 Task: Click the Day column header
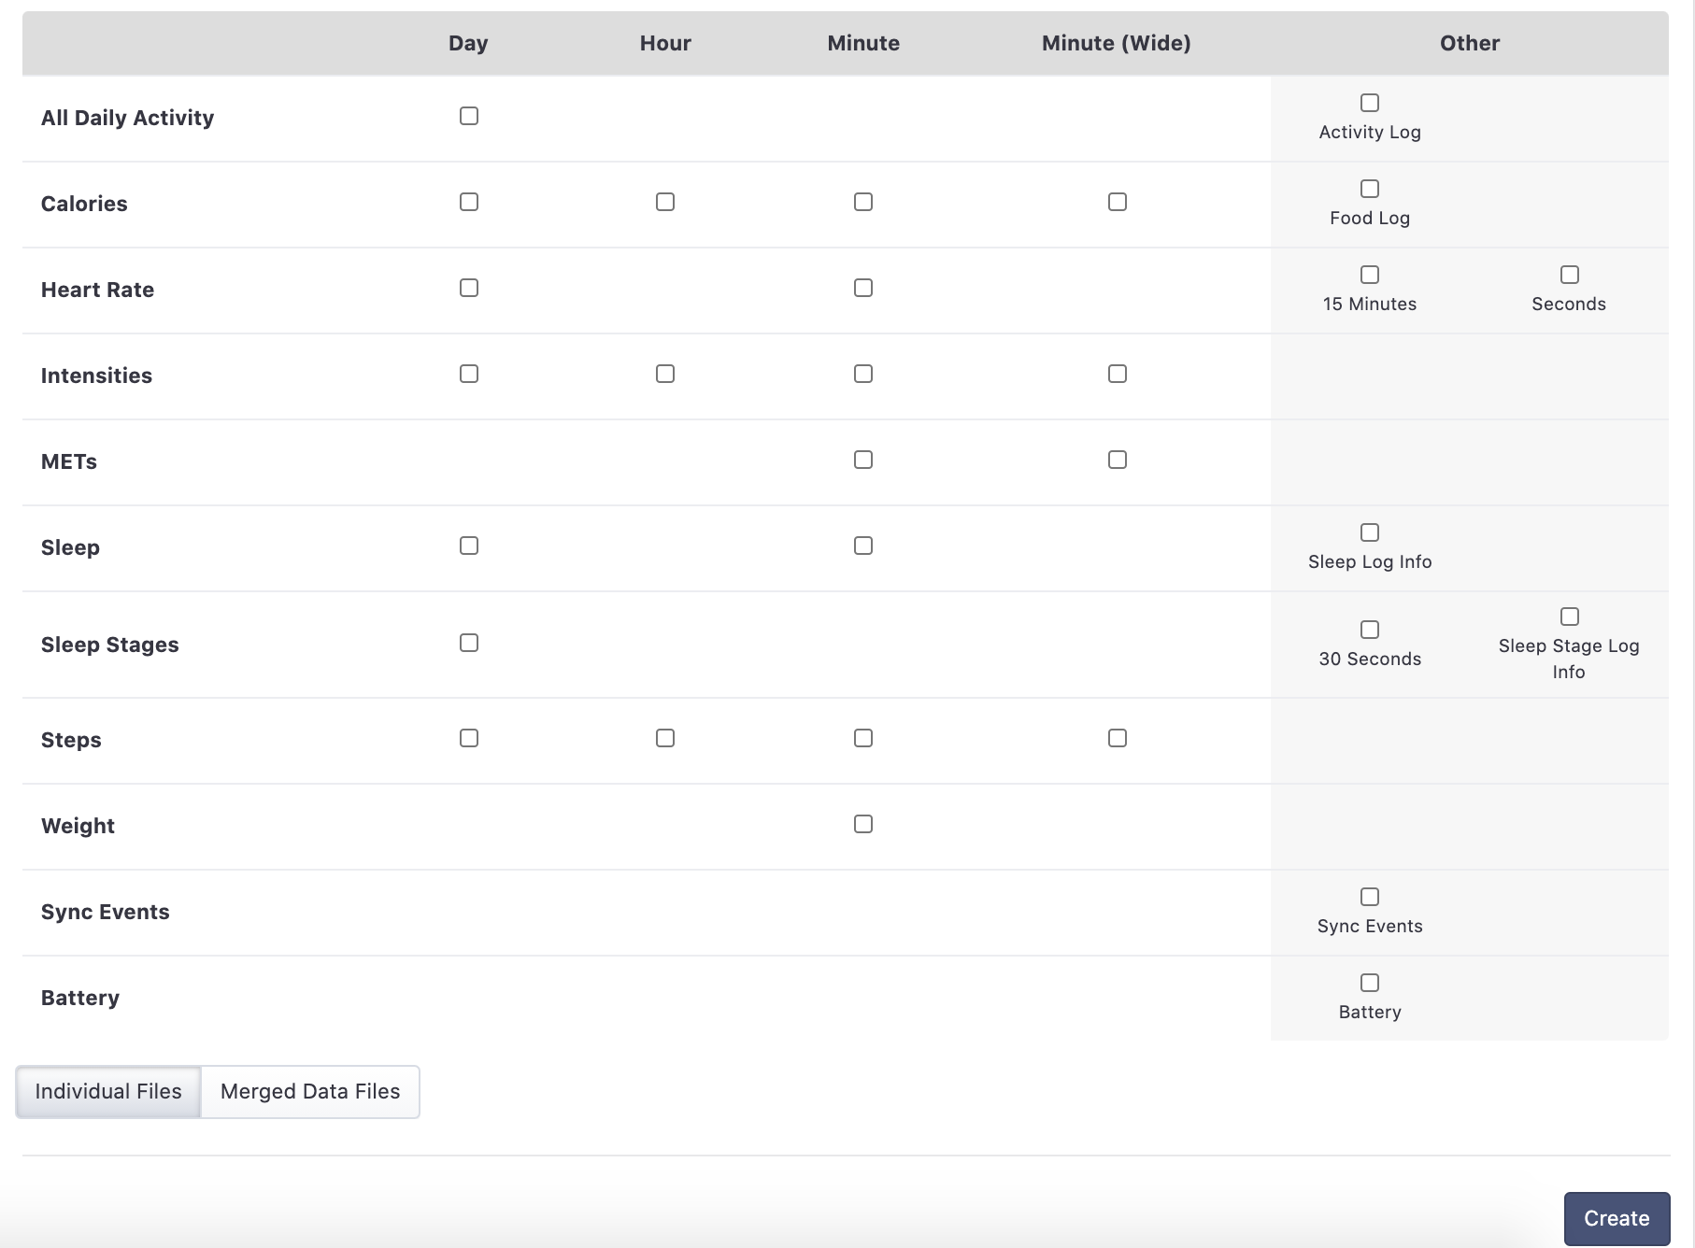[x=468, y=43]
